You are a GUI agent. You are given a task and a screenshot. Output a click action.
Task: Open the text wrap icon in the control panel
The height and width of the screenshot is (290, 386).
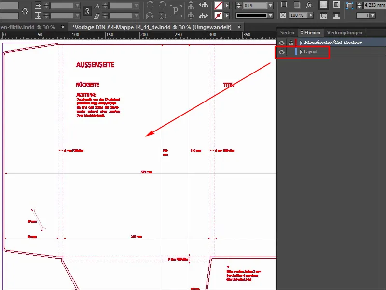pos(323,5)
